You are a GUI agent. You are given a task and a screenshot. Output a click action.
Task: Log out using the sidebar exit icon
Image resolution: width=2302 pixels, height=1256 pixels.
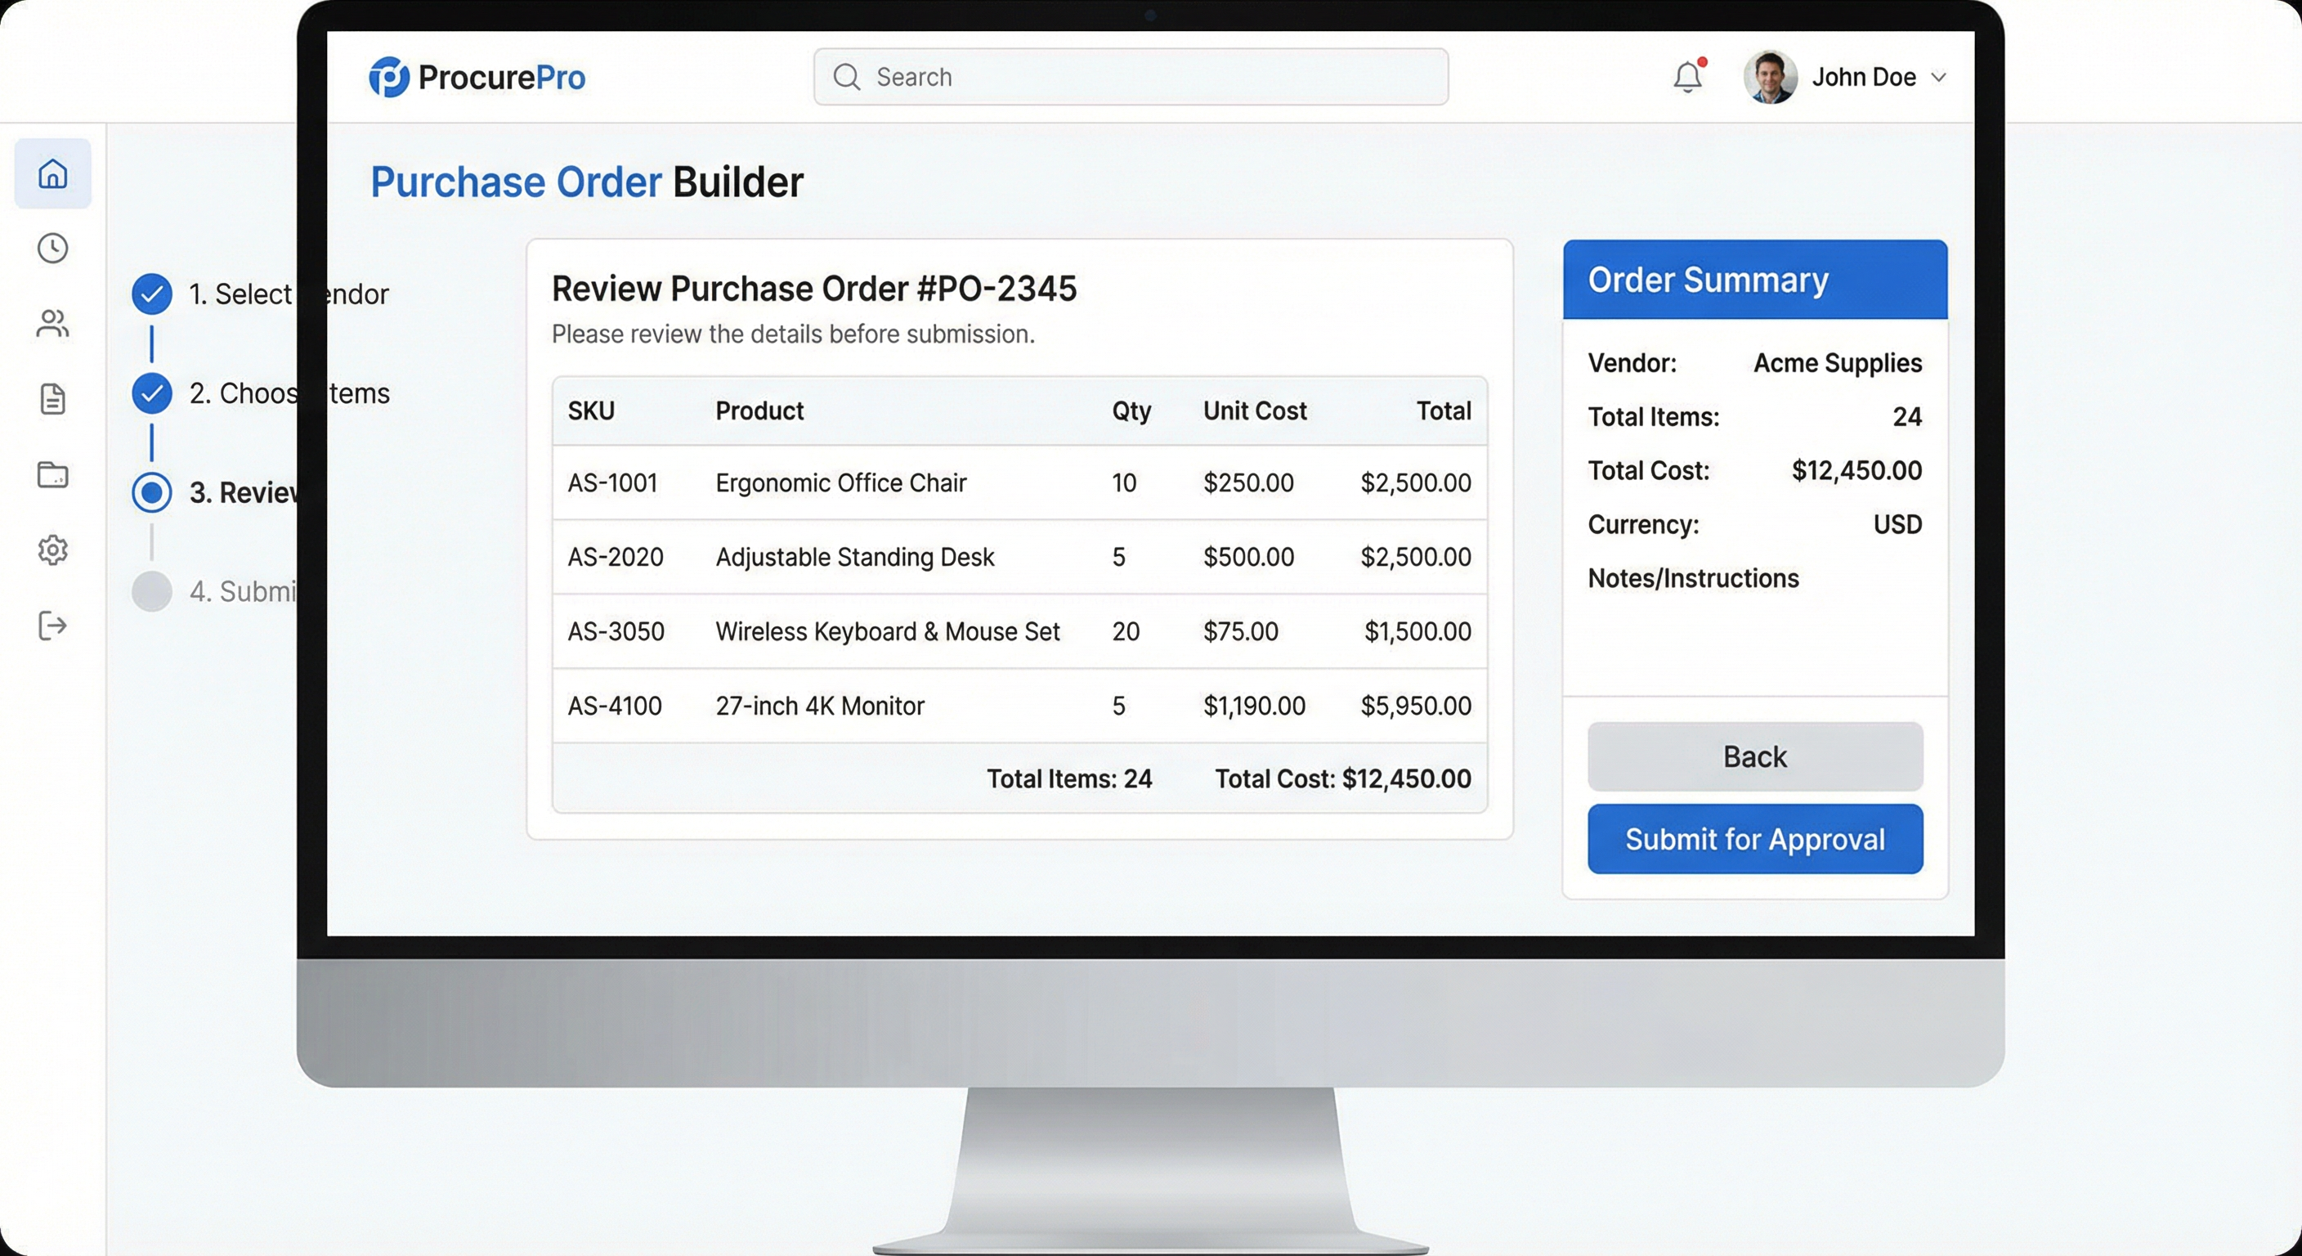52,625
